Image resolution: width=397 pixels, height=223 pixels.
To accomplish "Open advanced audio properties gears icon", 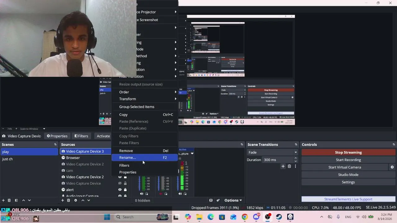I will pos(218,200).
